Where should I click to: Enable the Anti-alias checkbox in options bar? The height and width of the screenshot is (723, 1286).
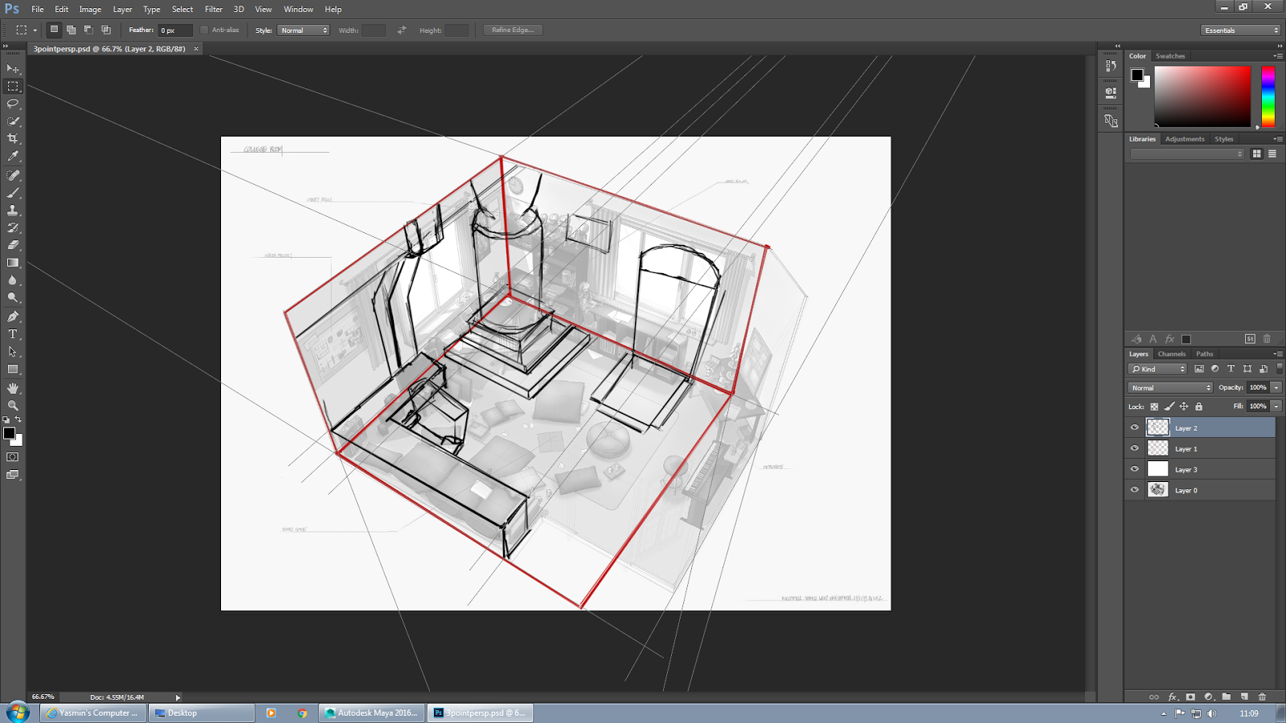coord(206,29)
